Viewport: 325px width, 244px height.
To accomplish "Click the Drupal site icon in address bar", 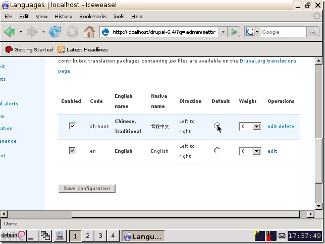I will (x=105, y=32).
